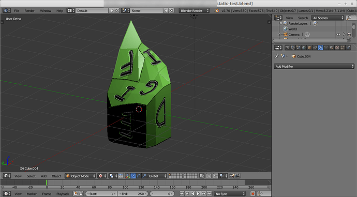Viewport: 357px width, 197px height.
Task: Open the Physics properties tab
Action: click(348, 48)
